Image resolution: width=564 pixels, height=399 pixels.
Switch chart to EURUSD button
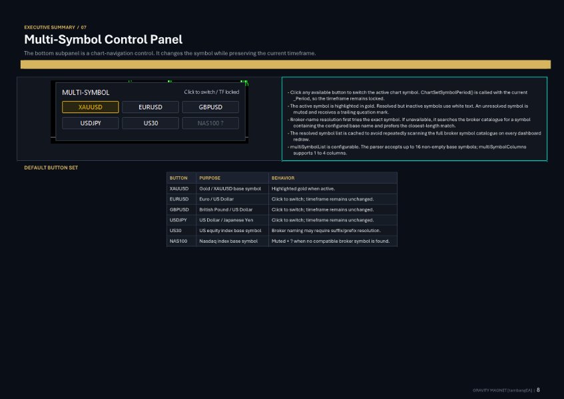(x=150, y=107)
